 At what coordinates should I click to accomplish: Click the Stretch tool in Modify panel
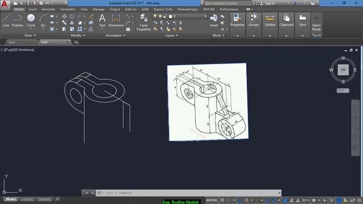[64, 29]
